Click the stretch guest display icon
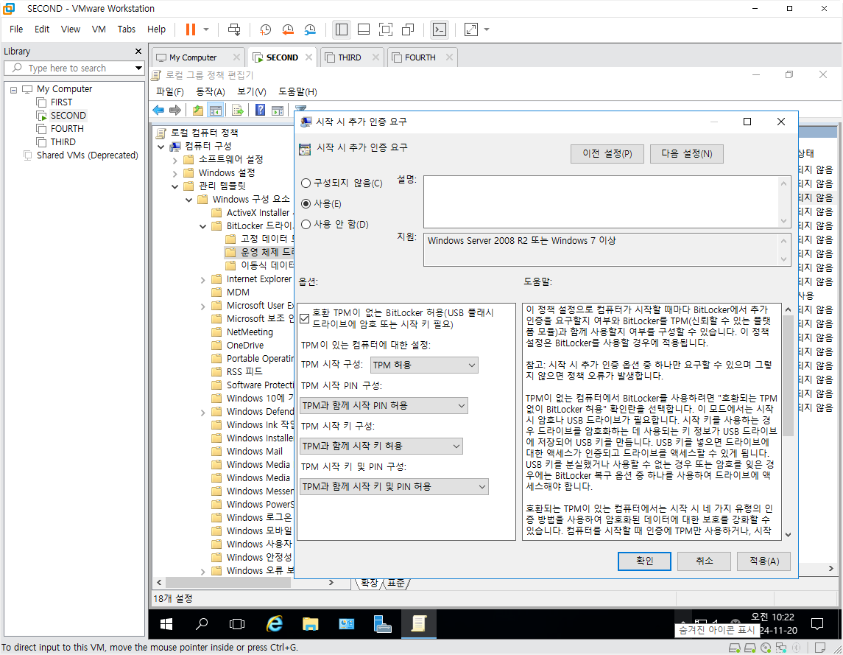The height and width of the screenshot is (655, 843). [x=471, y=29]
